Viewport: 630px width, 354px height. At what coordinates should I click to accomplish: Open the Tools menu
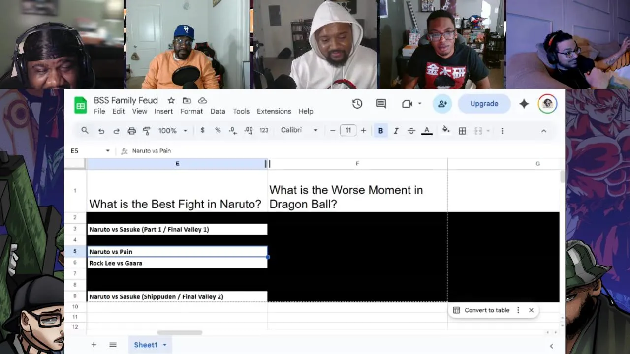coord(241,111)
